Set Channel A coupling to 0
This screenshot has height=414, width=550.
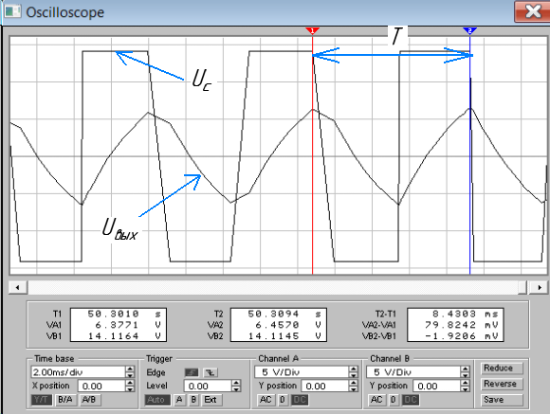(x=283, y=400)
